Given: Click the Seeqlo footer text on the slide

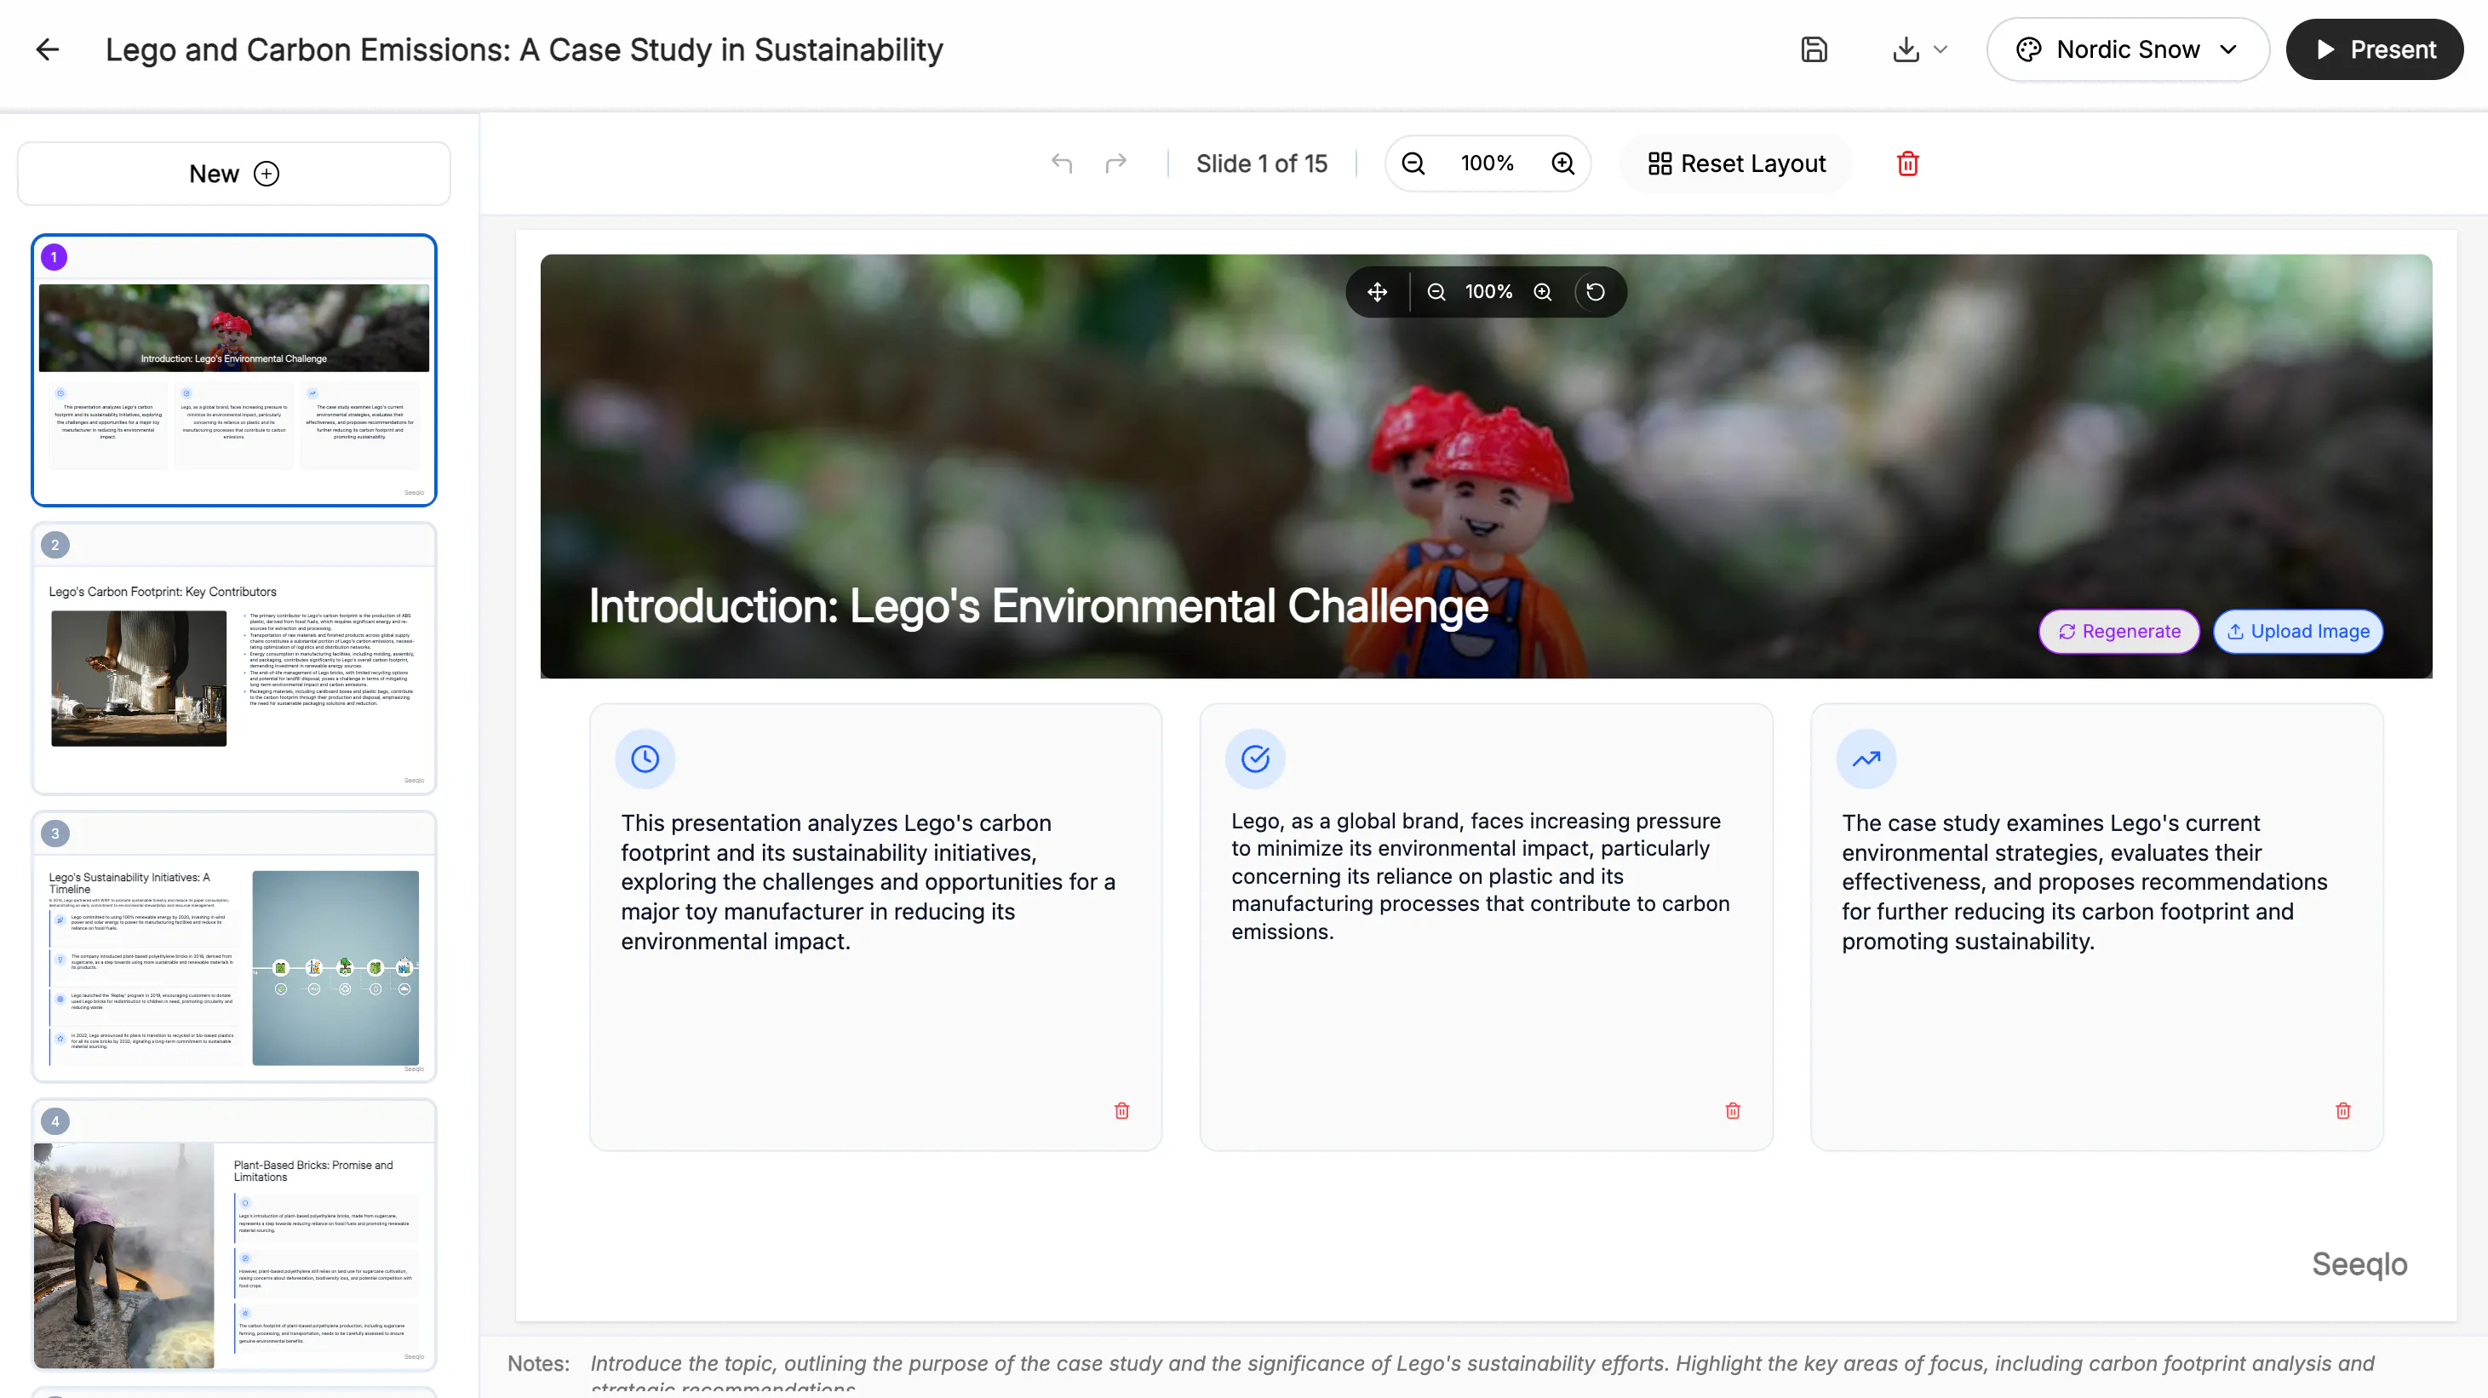Looking at the screenshot, I should click(2359, 1263).
